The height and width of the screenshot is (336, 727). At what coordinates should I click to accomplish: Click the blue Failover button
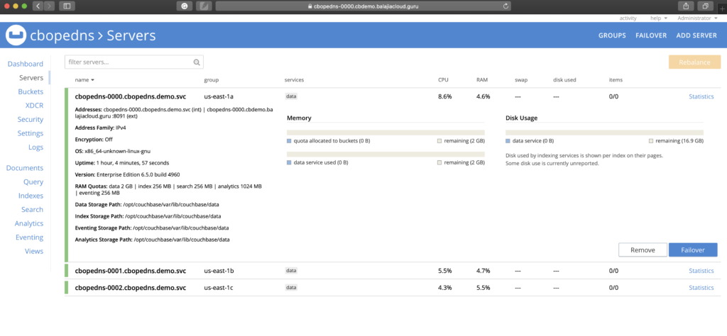coord(692,250)
